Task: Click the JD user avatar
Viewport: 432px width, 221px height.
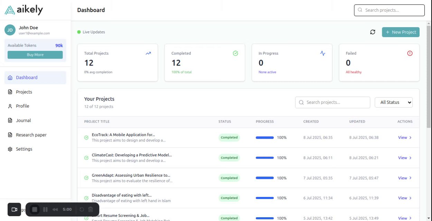Action: point(10,30)
